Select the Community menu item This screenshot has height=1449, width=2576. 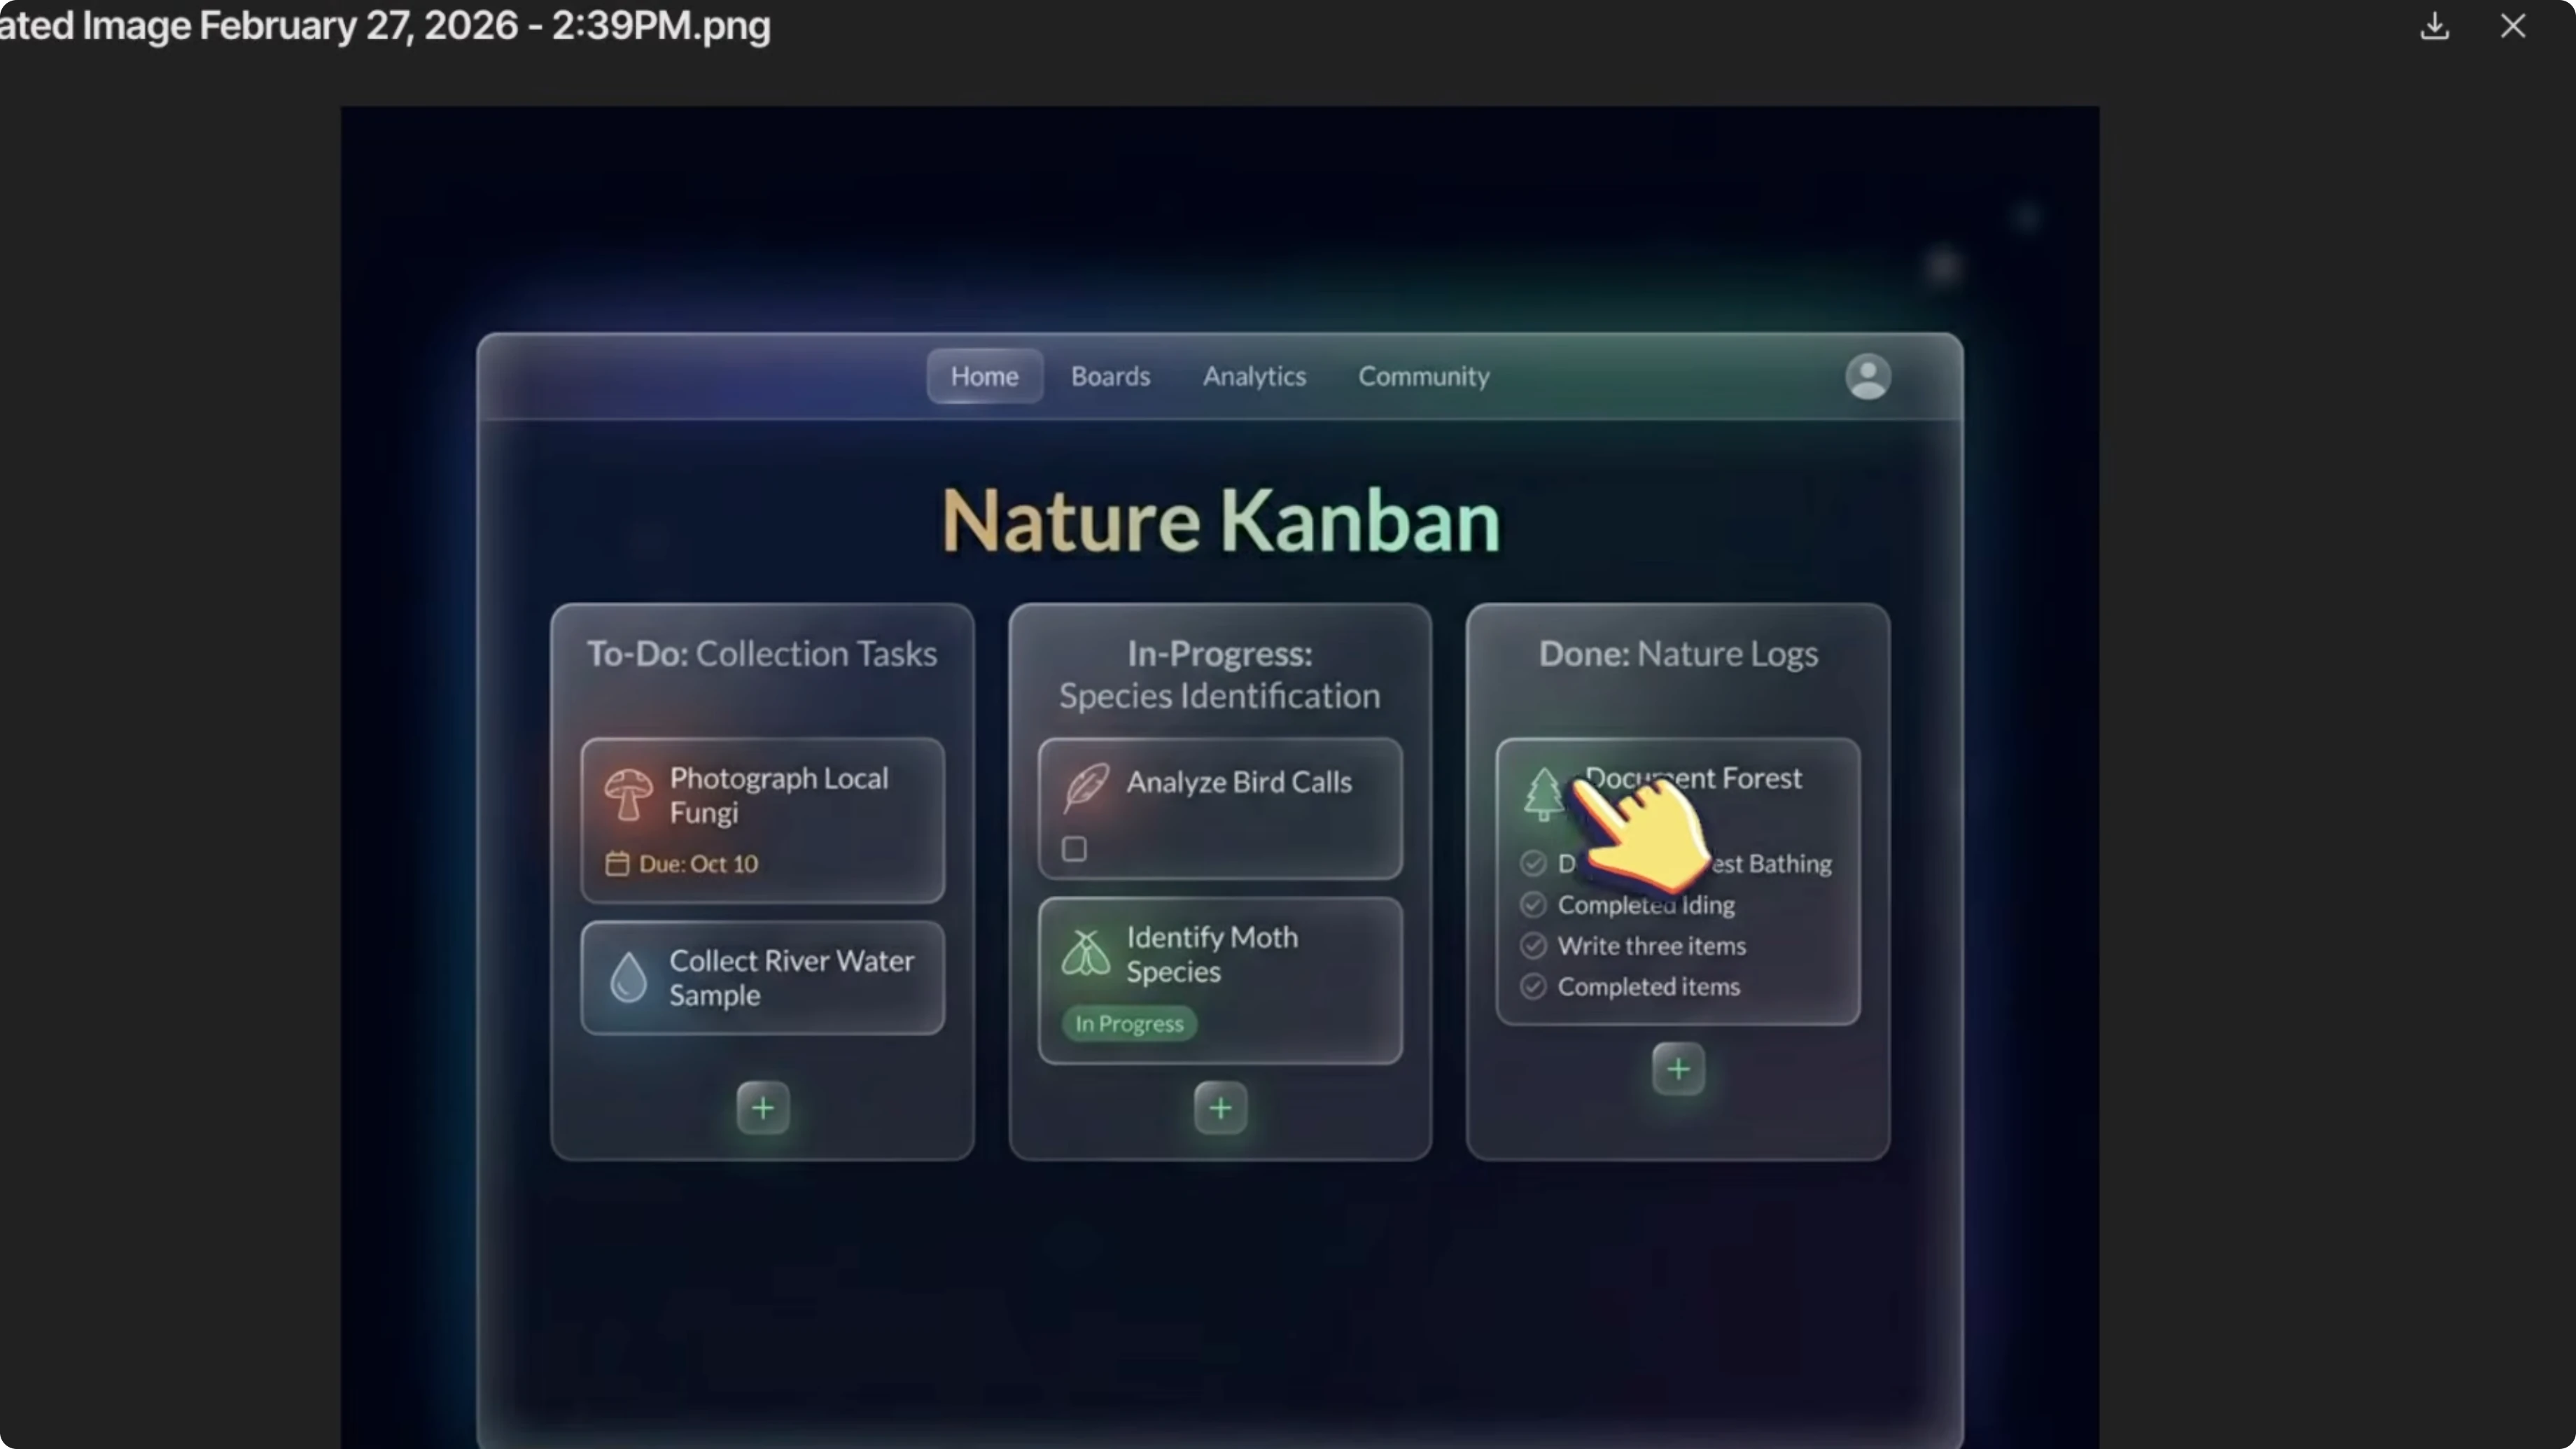click(1423, 376)
